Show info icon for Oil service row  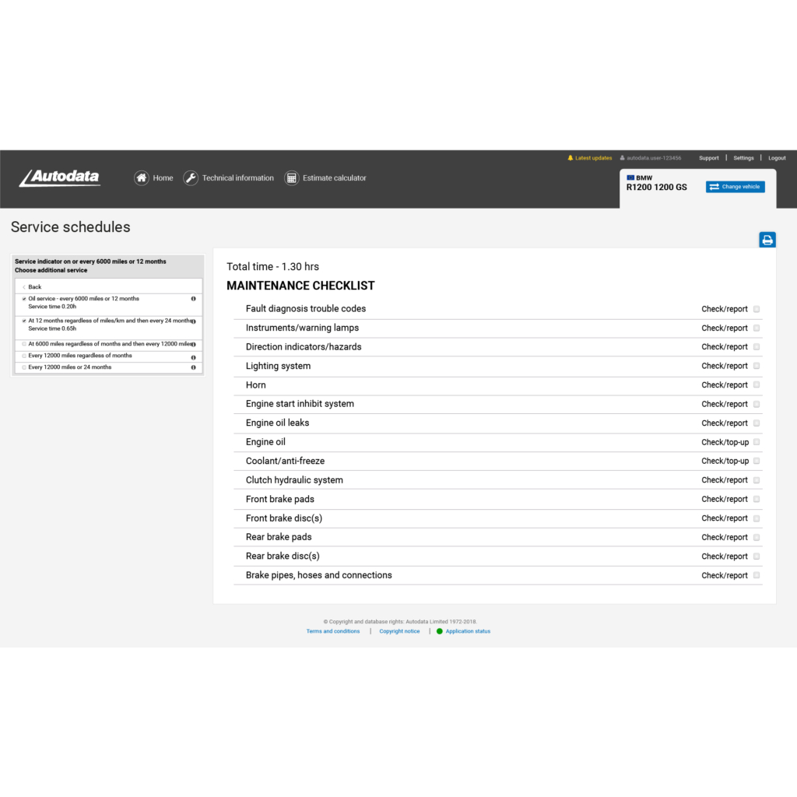click(x=193, y=299)
